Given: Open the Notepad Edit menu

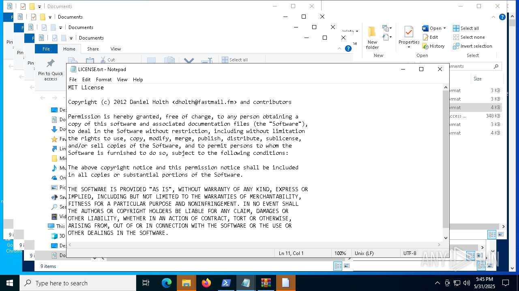Looking at the screenshot, I should pyautogui.click(x=86, y=80).
